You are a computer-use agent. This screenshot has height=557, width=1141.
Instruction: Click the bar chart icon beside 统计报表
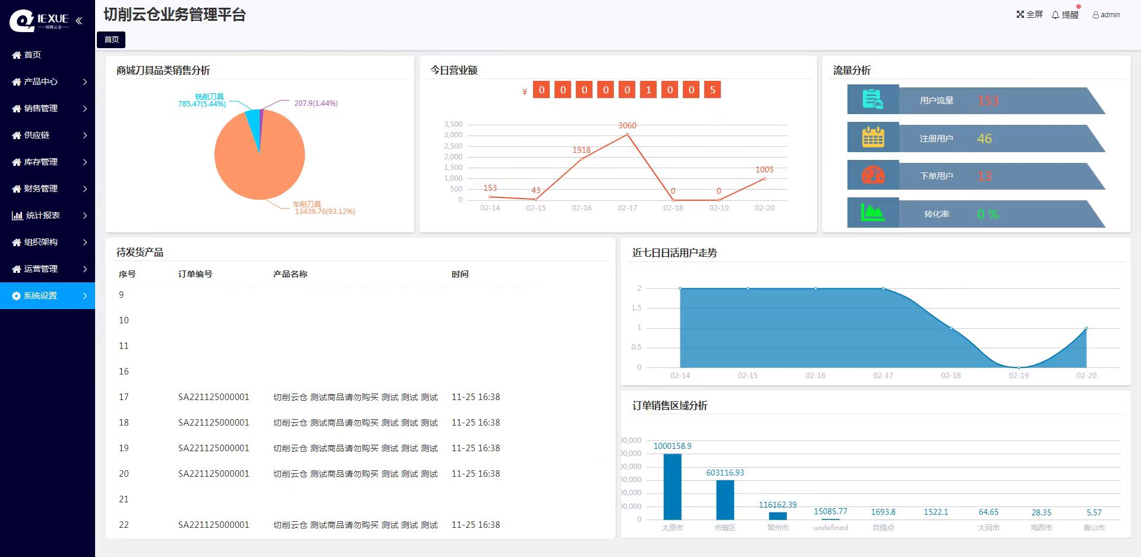click(x=17, y=215)
